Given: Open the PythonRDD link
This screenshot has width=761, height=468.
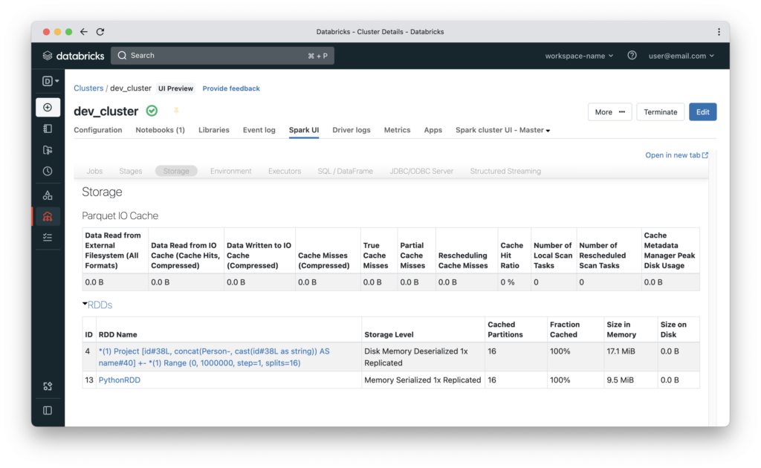Looking at the screenshot, I should tap(120, 380).
